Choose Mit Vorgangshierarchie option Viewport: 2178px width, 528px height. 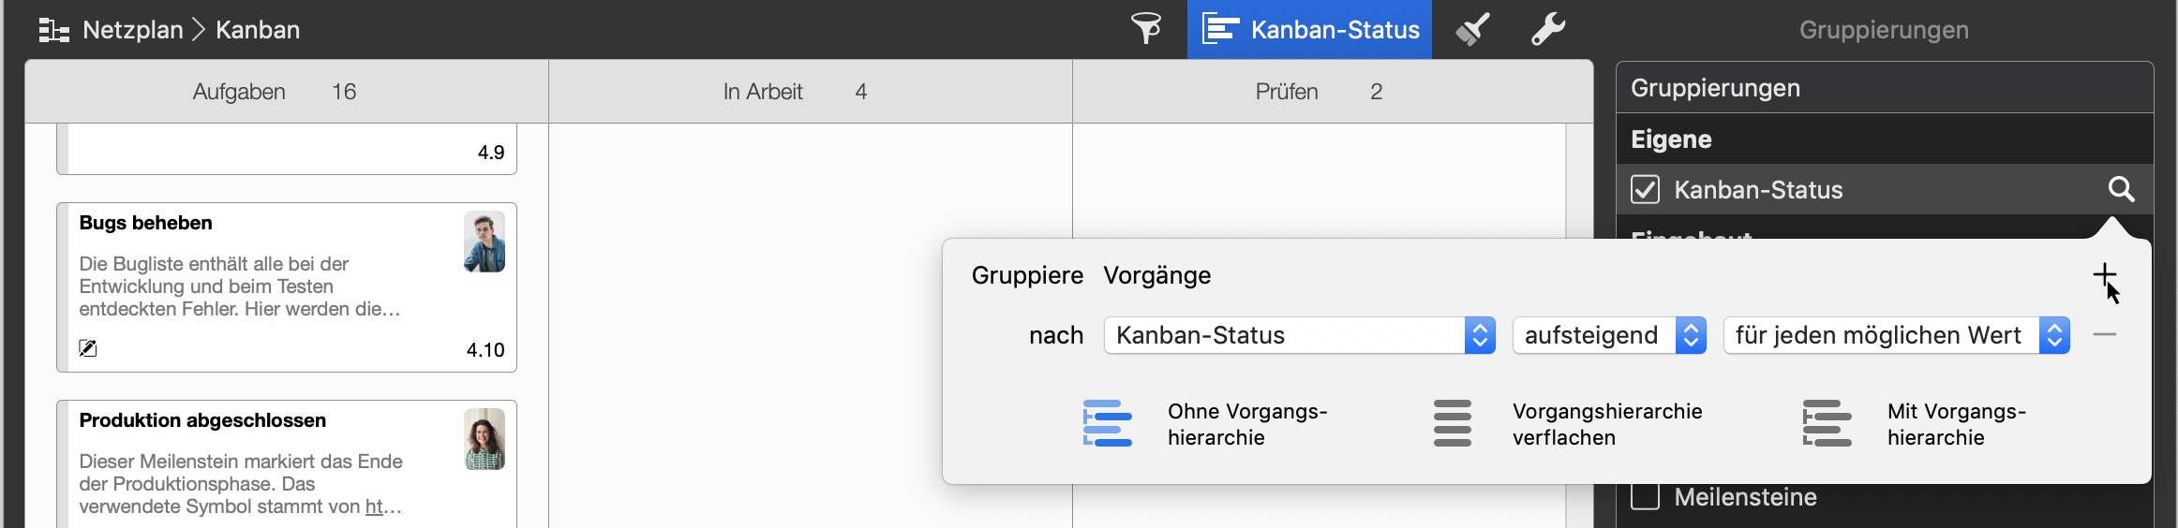pyautogui.click(x=1827, y=424)
